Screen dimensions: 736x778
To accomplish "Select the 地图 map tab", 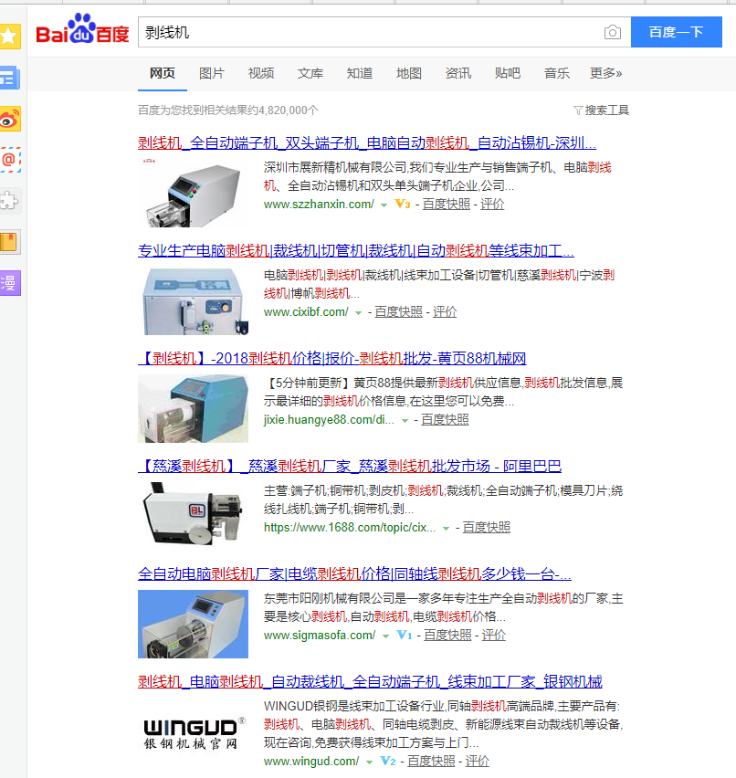I will coord(409,73).
